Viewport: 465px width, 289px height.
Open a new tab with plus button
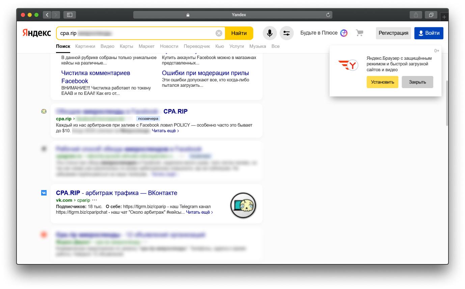tap(444, 17)
